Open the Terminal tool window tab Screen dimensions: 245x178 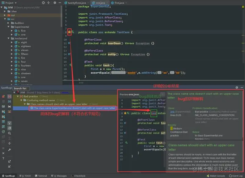click(41, 176)
